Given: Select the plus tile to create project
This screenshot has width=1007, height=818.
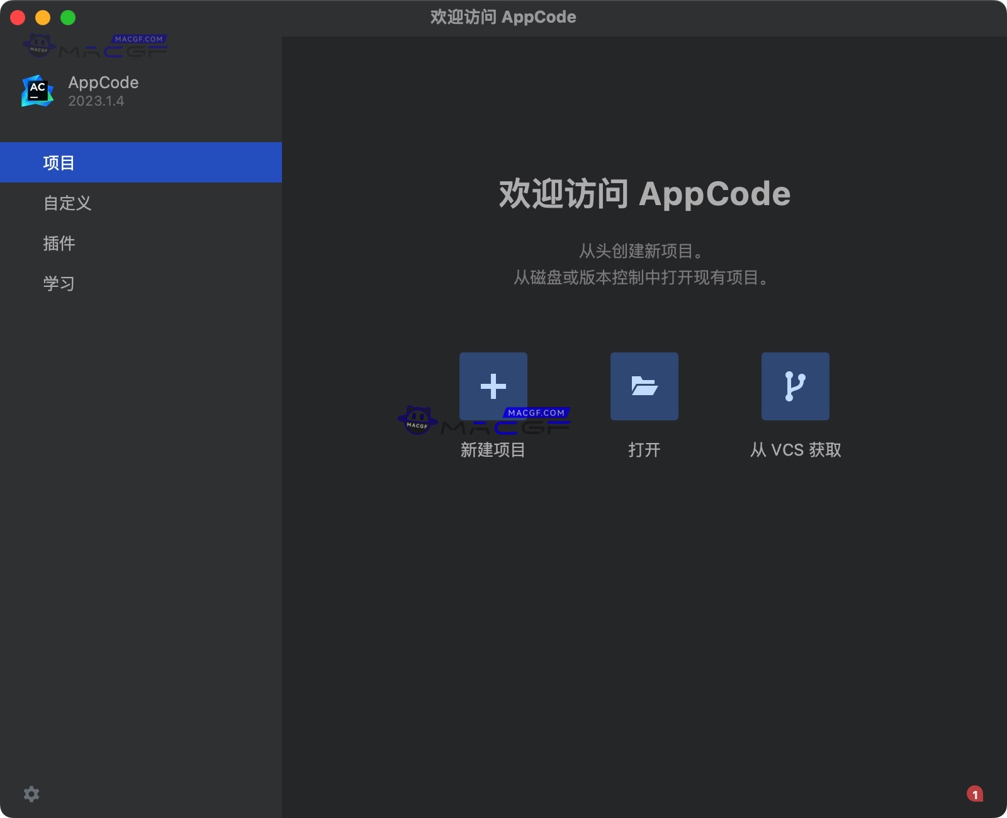Looking at the screenshot, I should point(493,386).
